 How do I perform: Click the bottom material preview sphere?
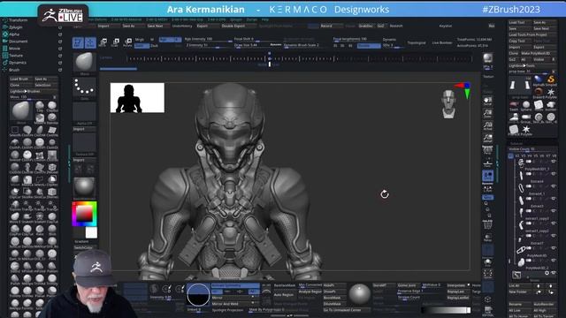tap(359, 294)
